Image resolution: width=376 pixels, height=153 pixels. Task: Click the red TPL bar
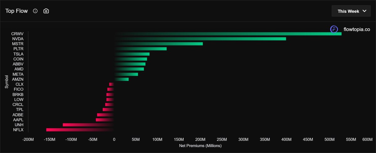point(108,110)
